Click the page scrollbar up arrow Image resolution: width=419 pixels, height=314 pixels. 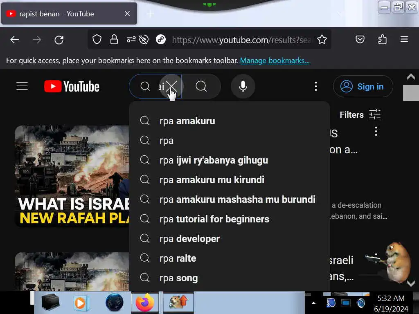click(x=411, y=77)
